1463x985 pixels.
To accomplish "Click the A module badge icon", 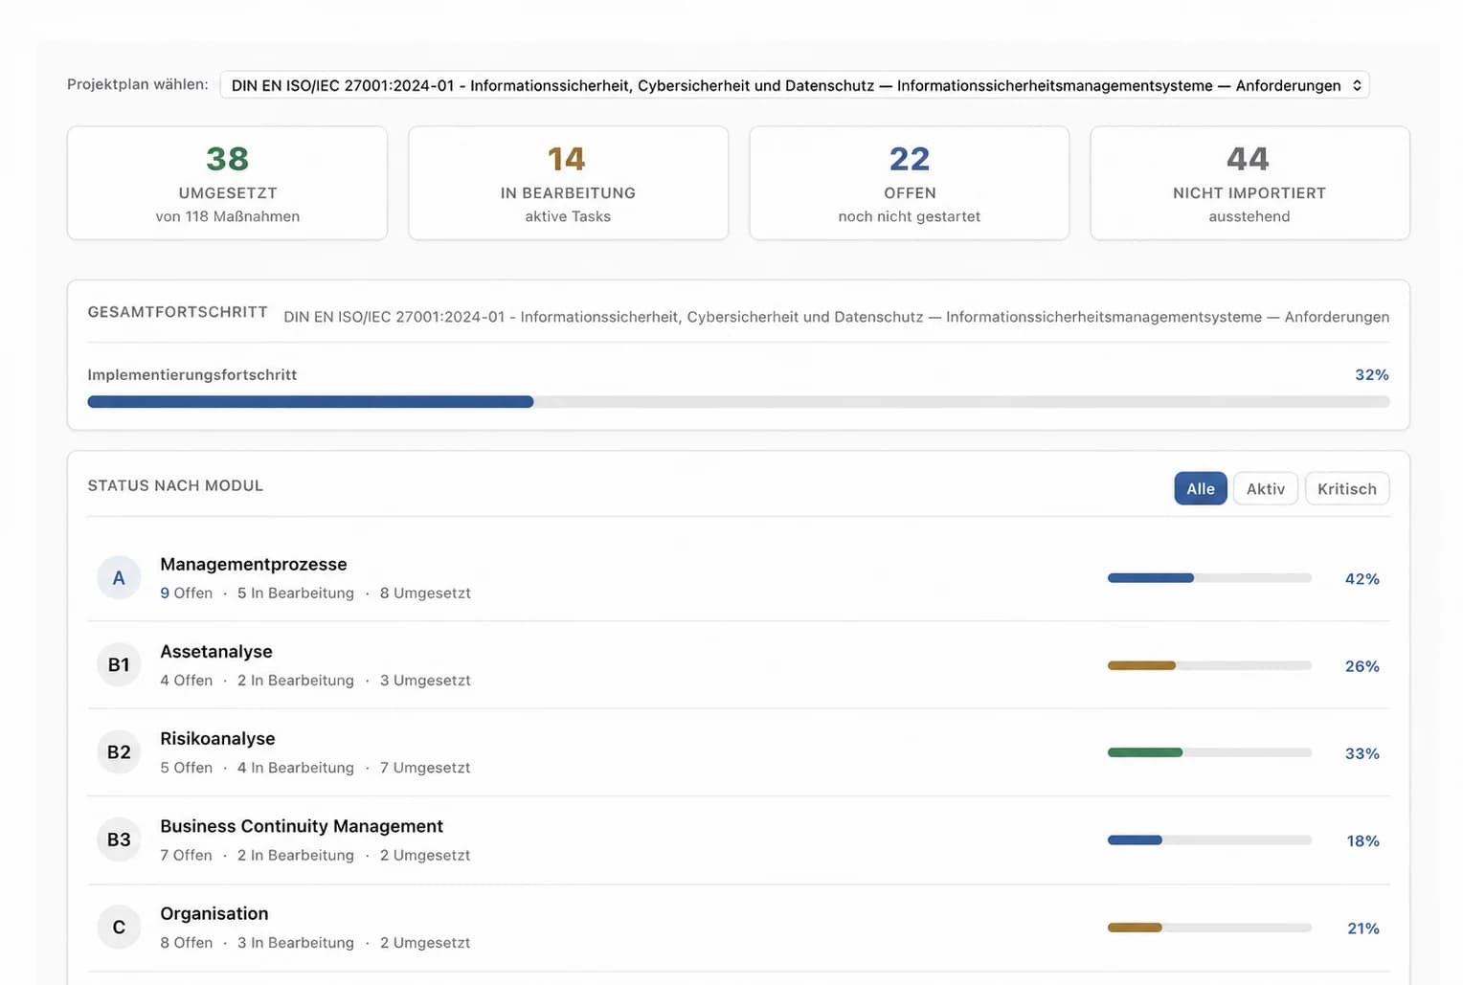I will click(119, 577).
